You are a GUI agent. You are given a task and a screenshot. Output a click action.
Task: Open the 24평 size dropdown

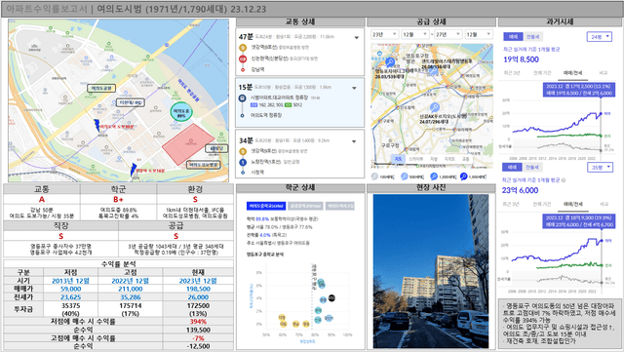(x=600, y=37)
